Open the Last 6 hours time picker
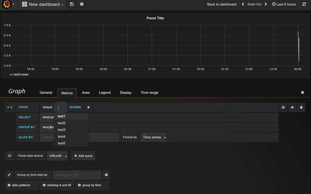The height and width of the screenshot is (194, 311). tap(284, 4)
